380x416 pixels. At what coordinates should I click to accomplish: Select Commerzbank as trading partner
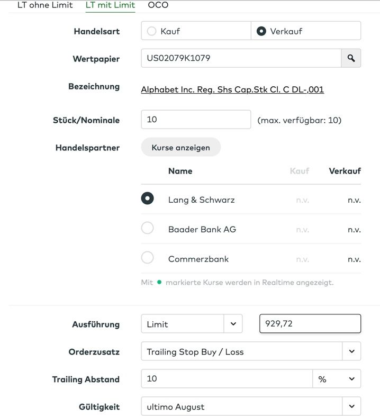(148, 258)
